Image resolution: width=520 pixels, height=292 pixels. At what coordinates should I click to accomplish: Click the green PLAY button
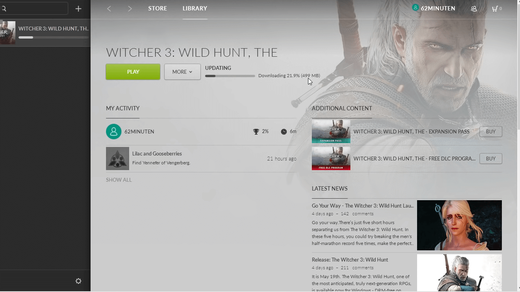coord(133,72)
